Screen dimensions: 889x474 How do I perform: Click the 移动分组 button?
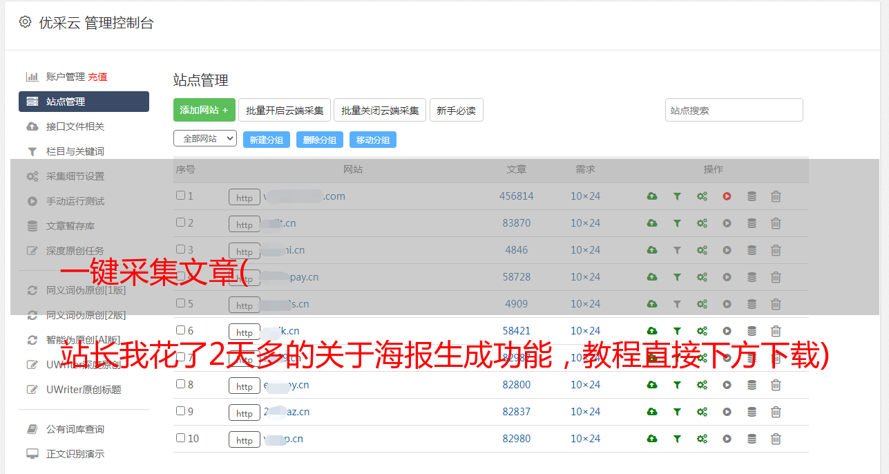tap(373, 140)
